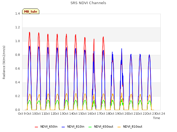
Task: Click the 0.6 y-axis tick label
Action: point(17,68)
